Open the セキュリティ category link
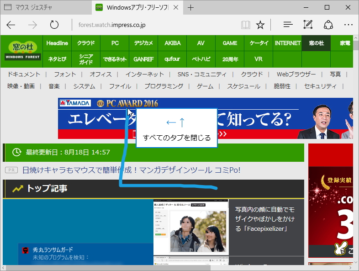This screenshot has height=271, width=359. pyautogui.click(x=321, y=86)
